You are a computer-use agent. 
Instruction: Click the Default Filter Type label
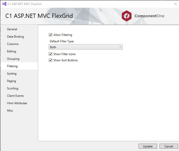pyautogui.click(x=62, y=41)
